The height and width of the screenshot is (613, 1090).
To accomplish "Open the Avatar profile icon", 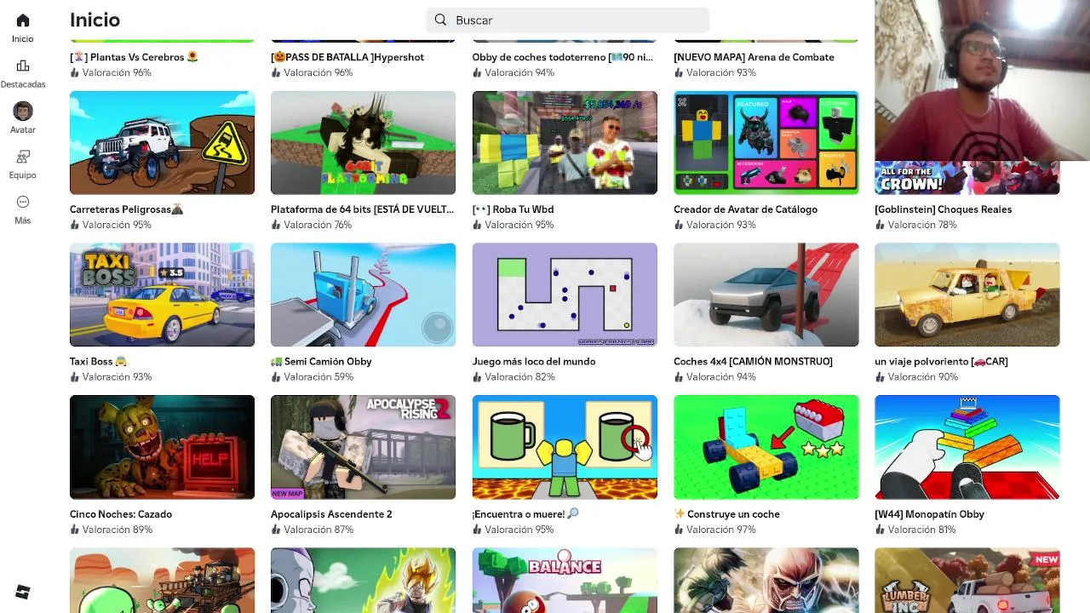I will click(23, 111).
